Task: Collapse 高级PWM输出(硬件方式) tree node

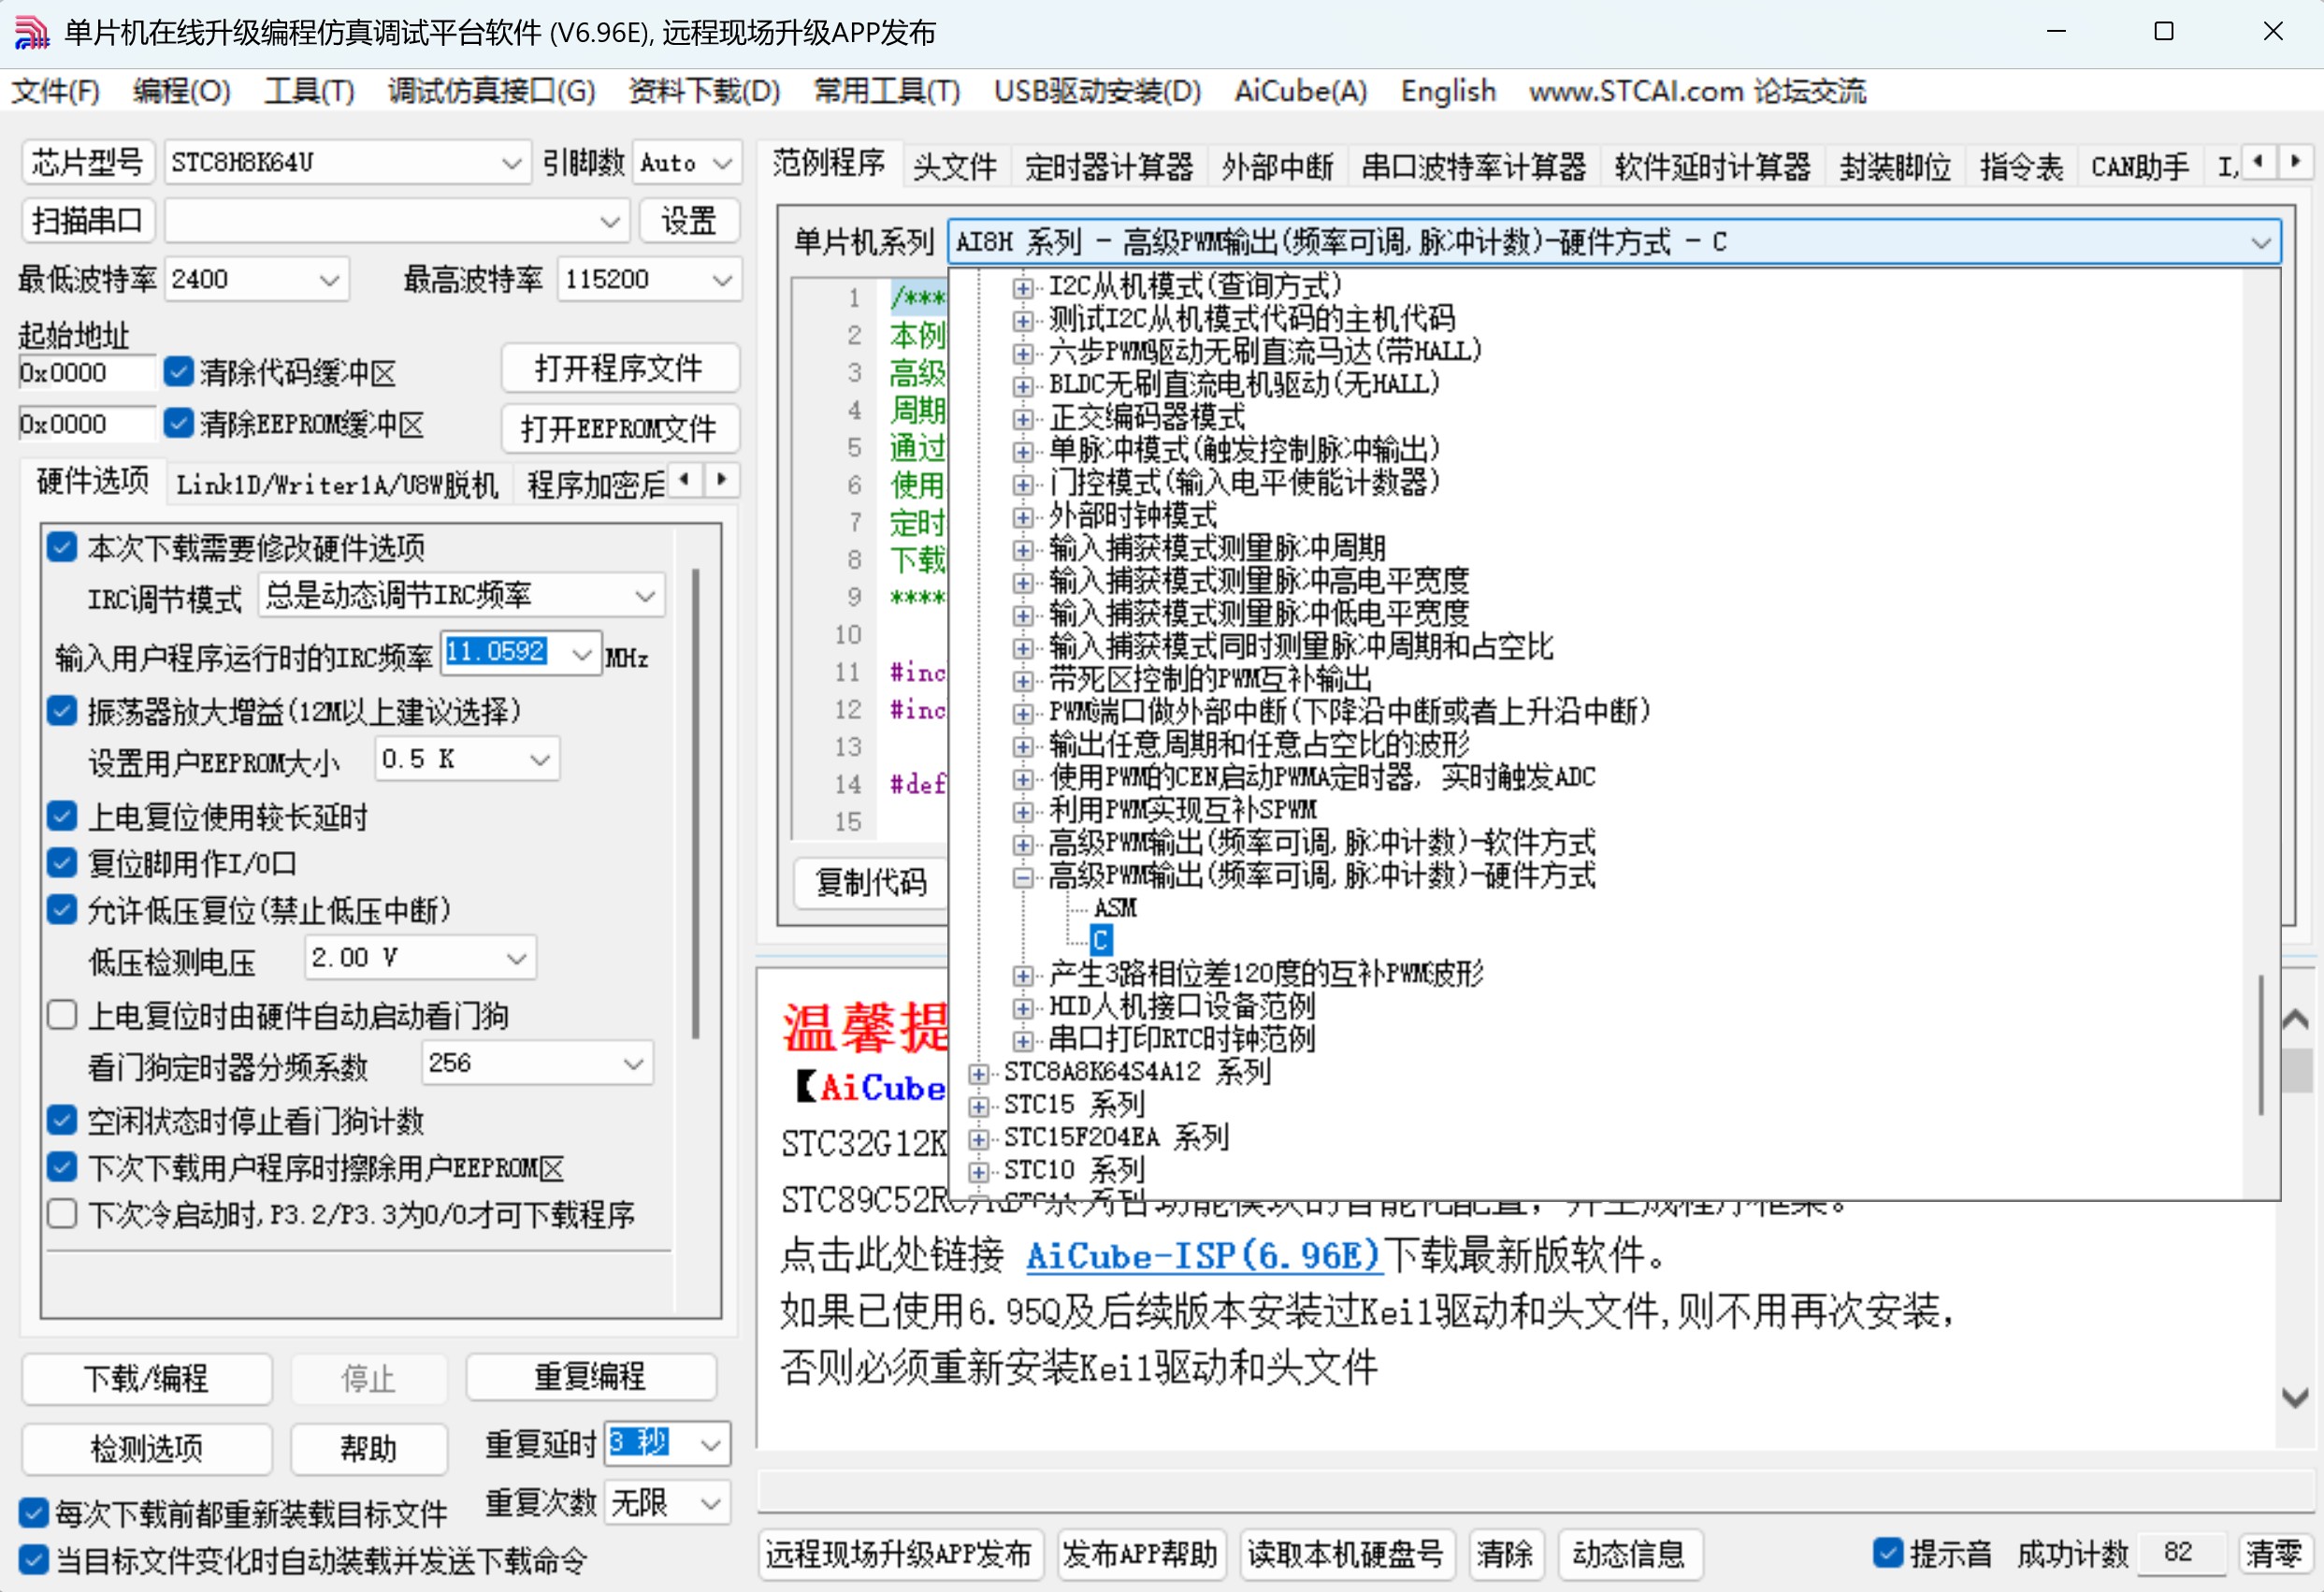Action: tap(1023, 879)
